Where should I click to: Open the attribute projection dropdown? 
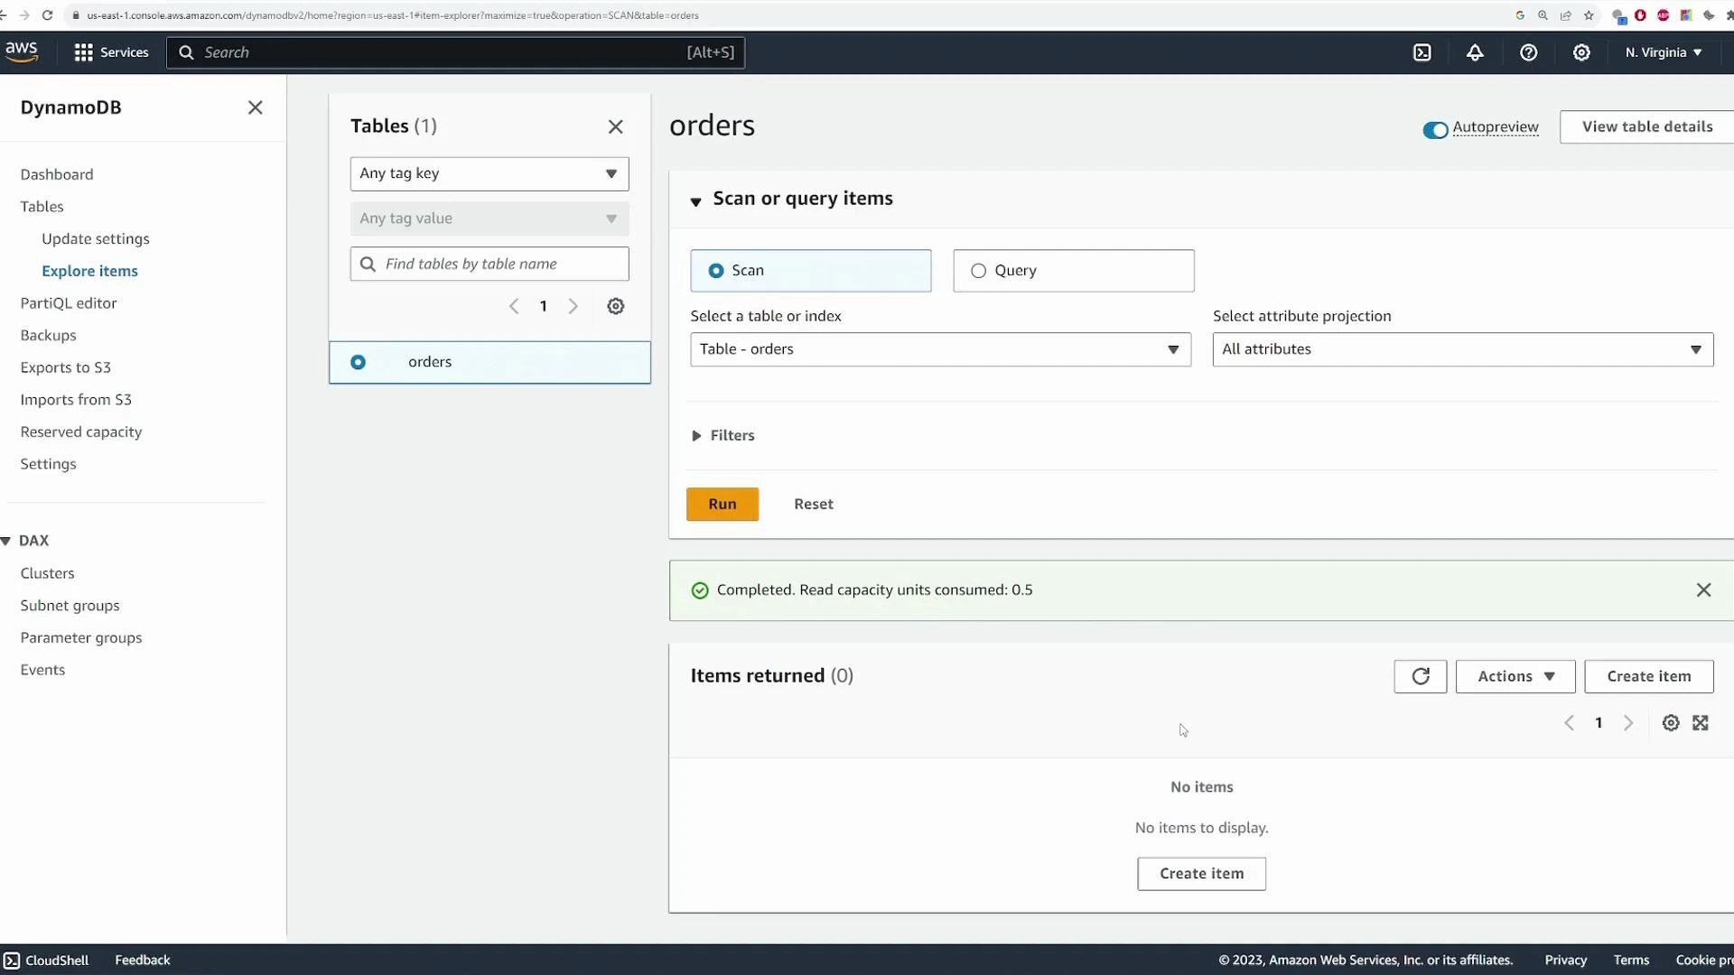1461,349
